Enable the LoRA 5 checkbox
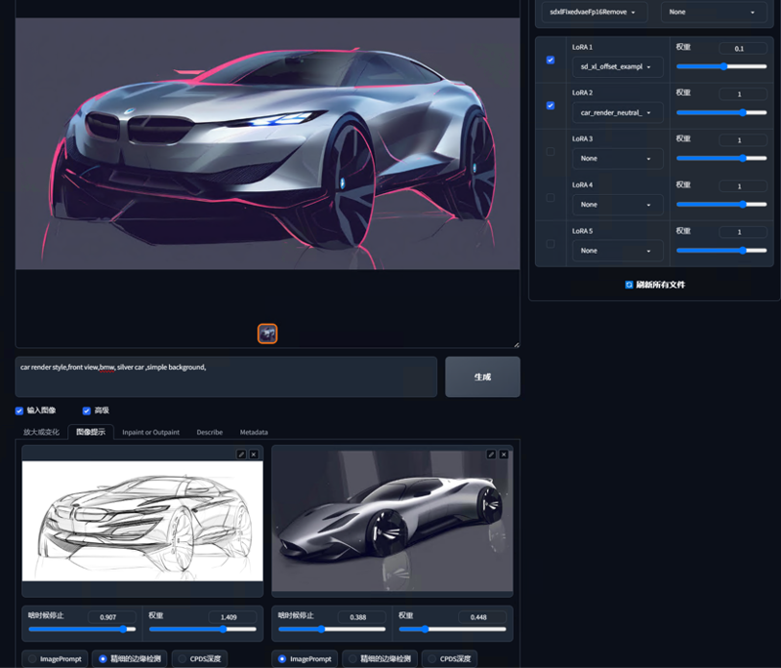The height and width of the screenshot is (668, 781). (551, 244)
